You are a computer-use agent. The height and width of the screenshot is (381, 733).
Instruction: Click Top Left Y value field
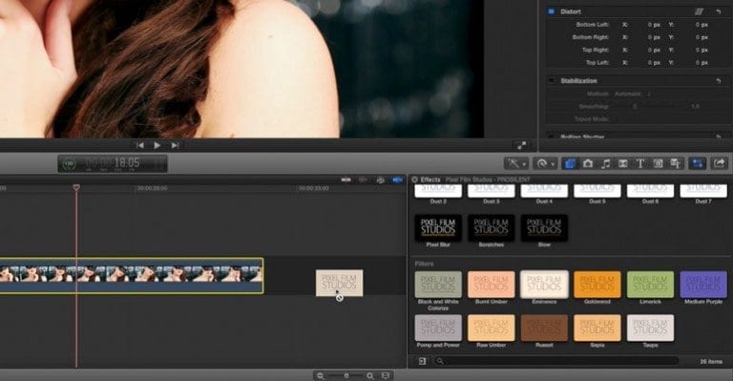(x=701, y=62)
